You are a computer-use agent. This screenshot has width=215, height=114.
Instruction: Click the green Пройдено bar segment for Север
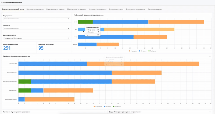(85, 22)
